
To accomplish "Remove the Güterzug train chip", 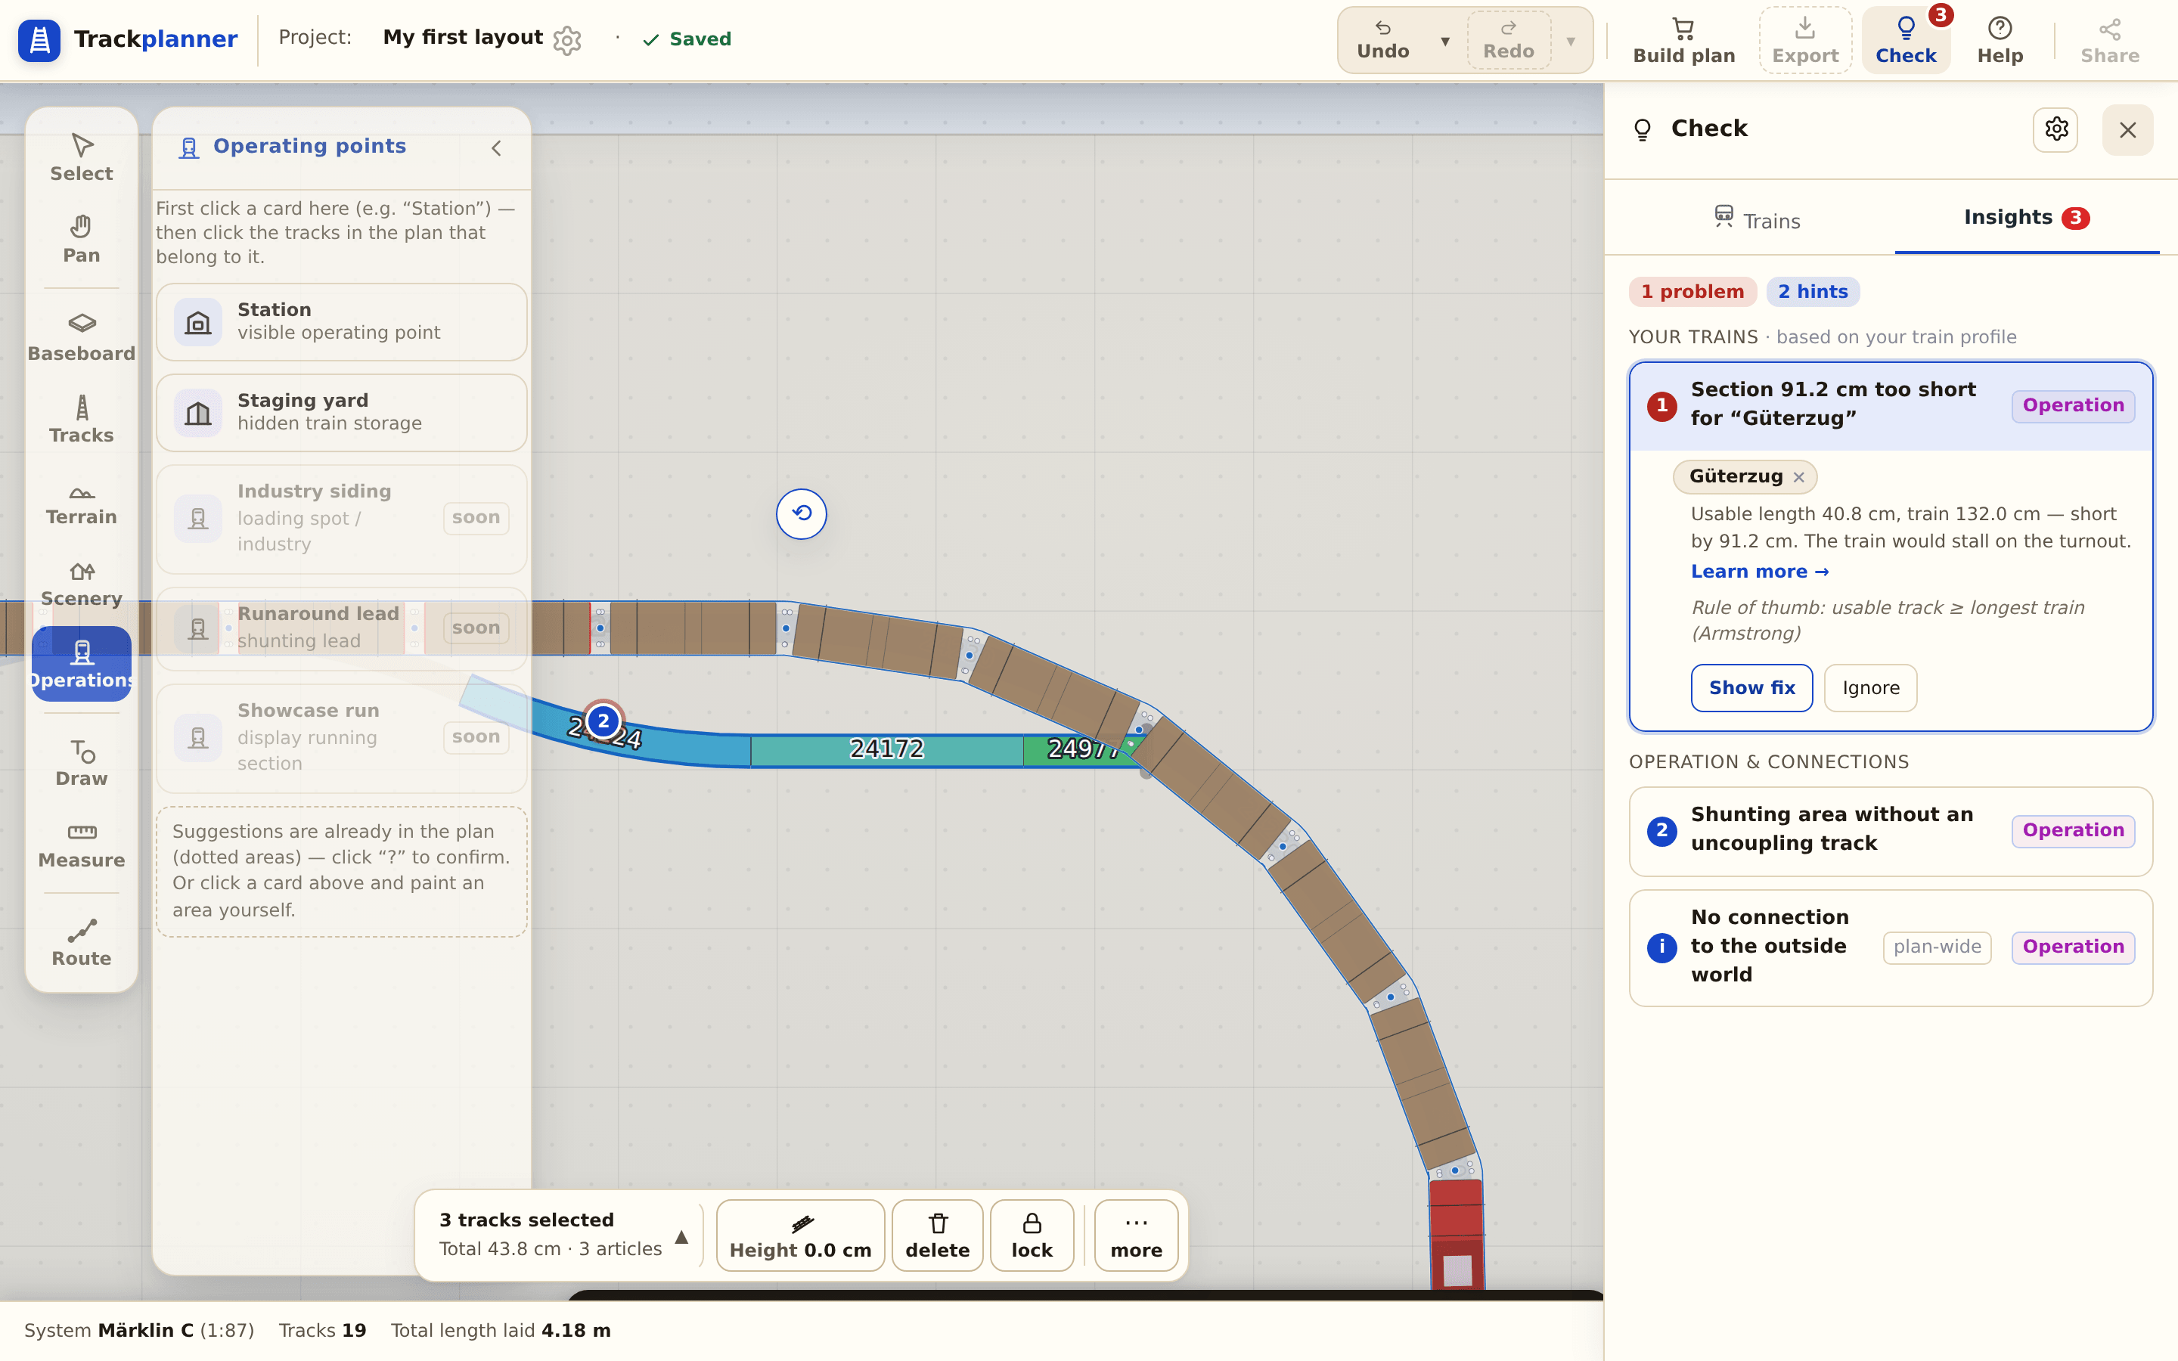I will tap(1798, 477).
